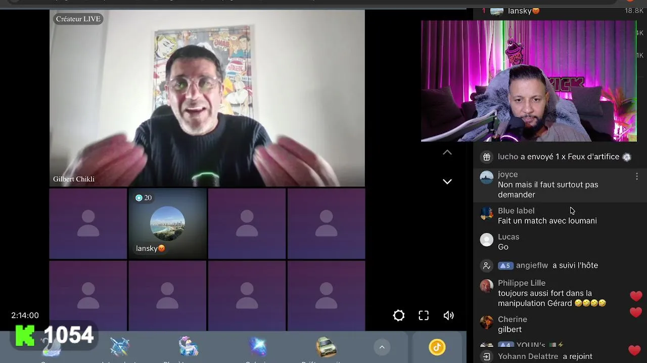This screenshot has height=363, width=647.
Task: Select the empty guest slot left of lansky
Action: coord(88,224)
